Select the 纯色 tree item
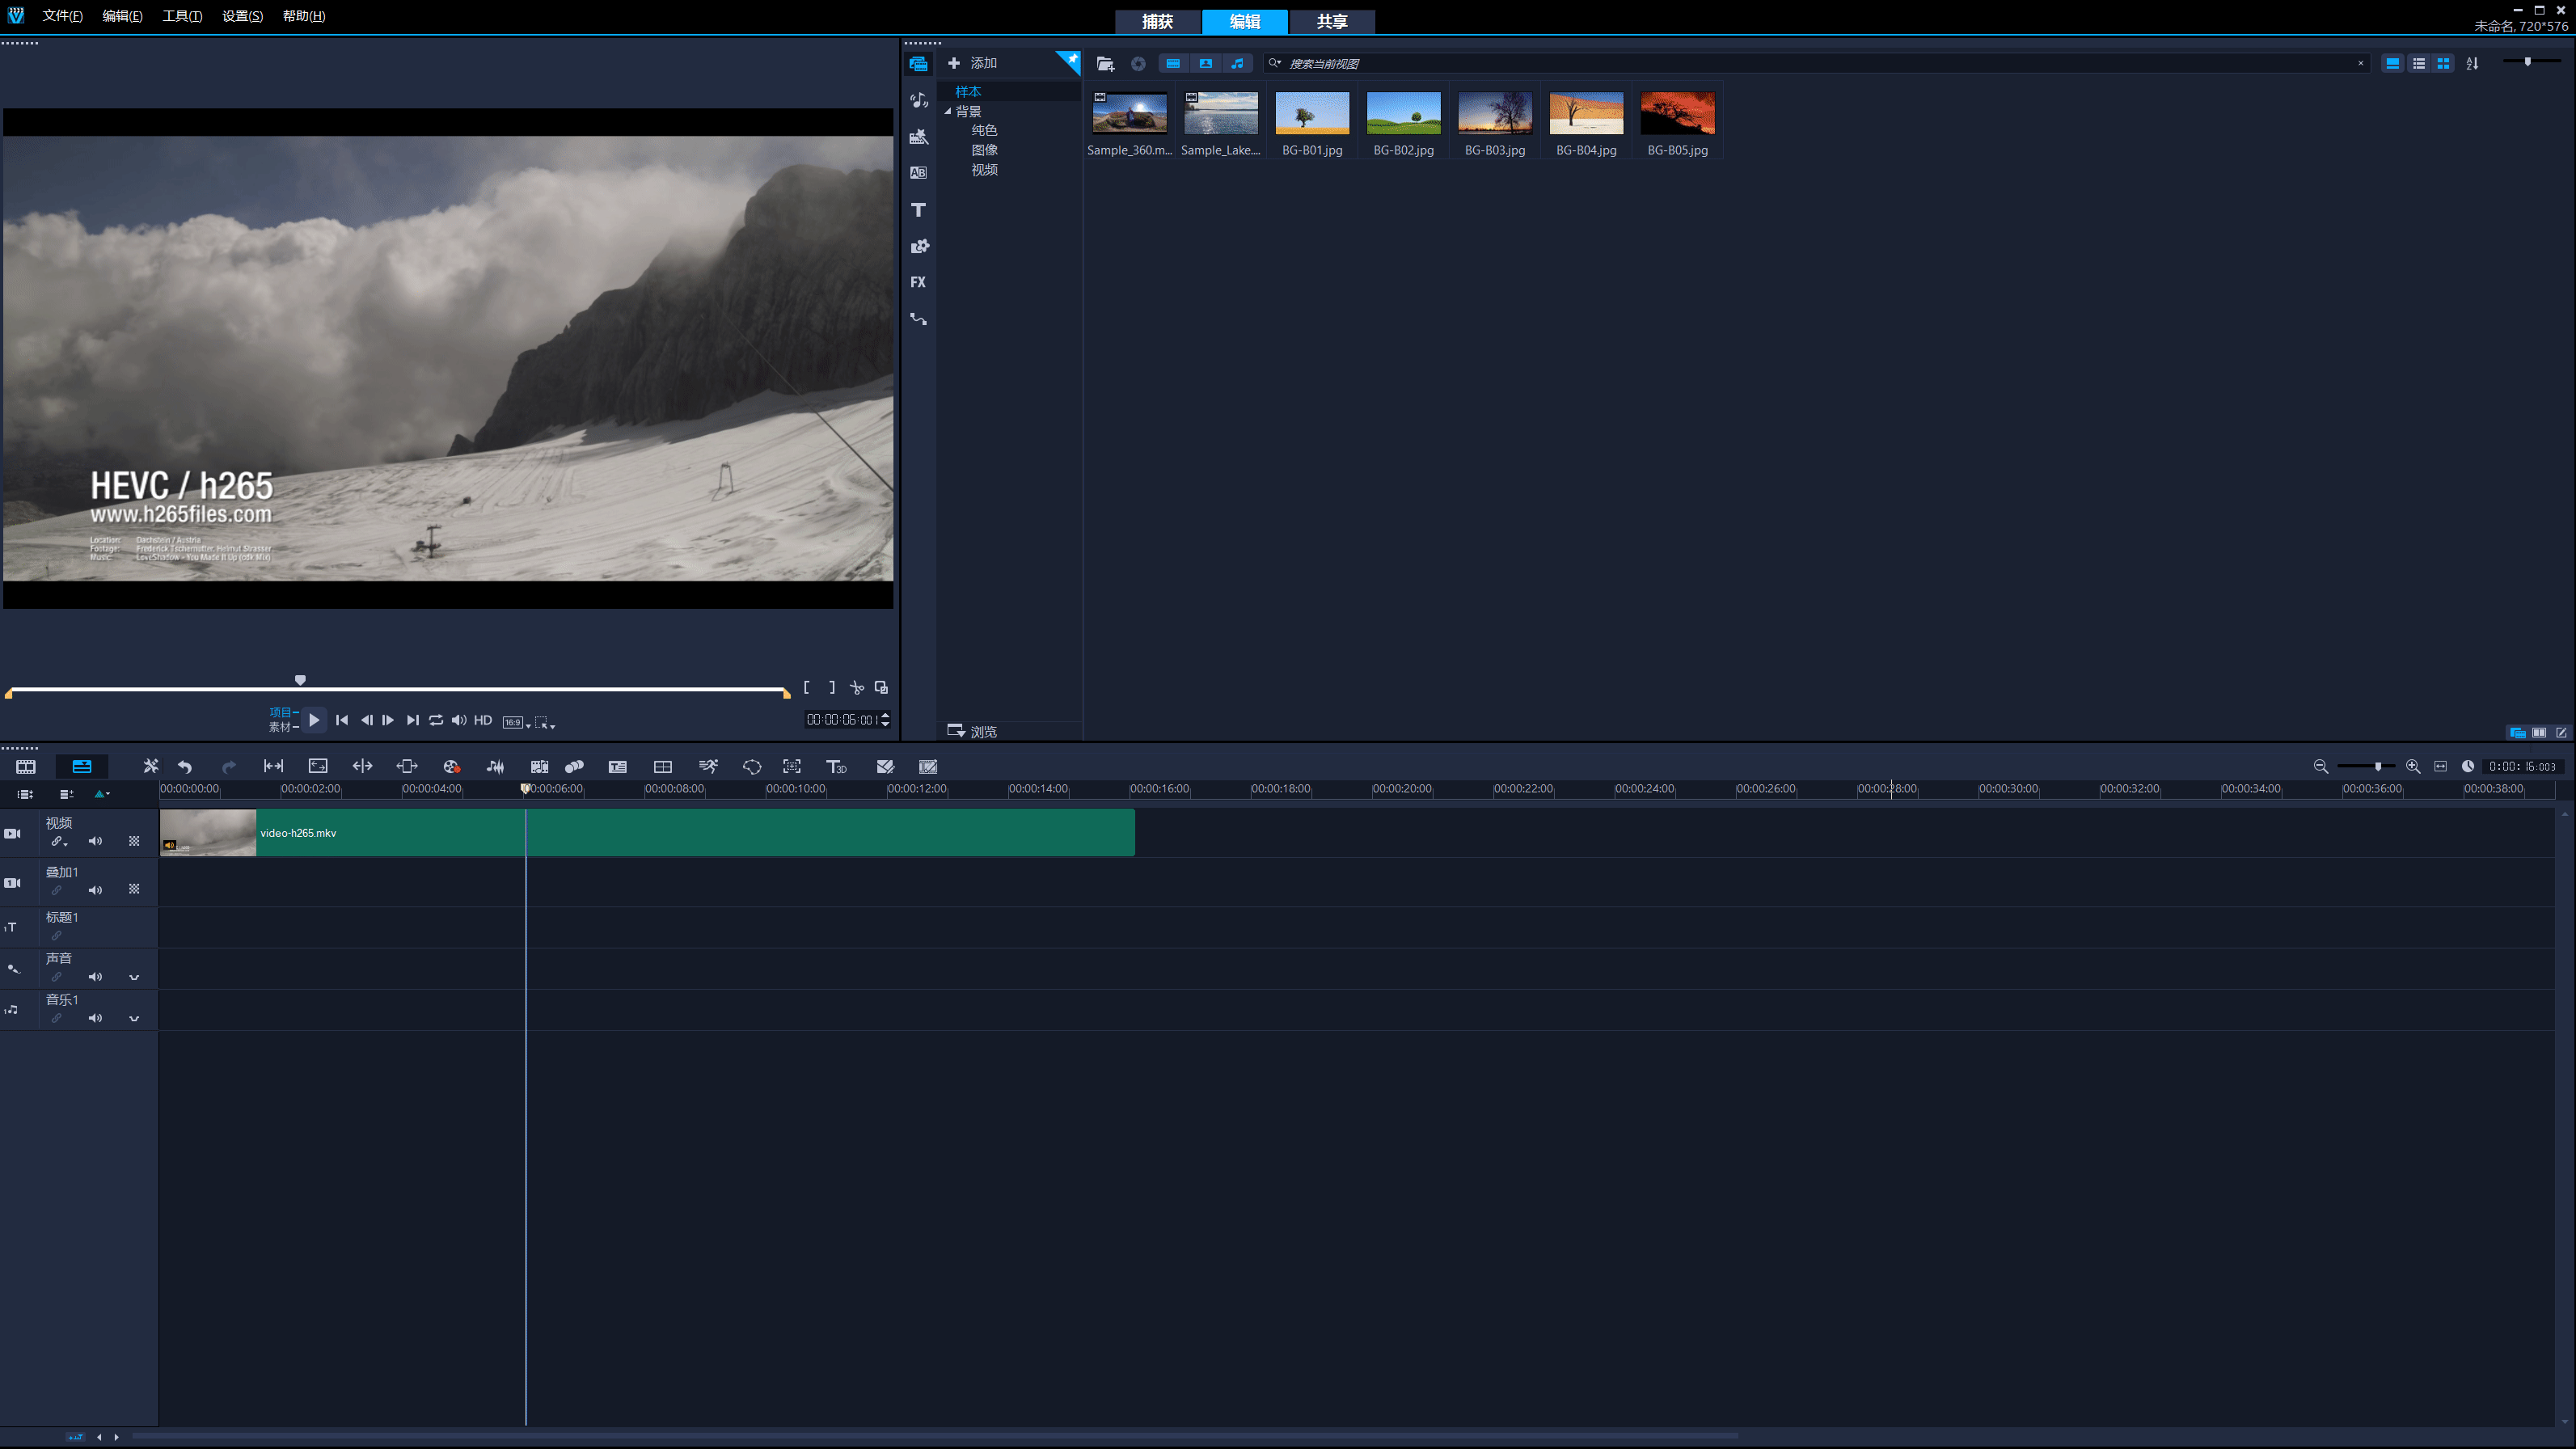Image resolution: width=2576 pixels, height=1449 pixels. pyautogui.click(x=984, y=130)
